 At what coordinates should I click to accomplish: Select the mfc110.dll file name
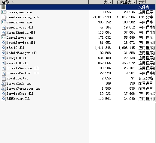pyautogui.click(x=15, y=48)
